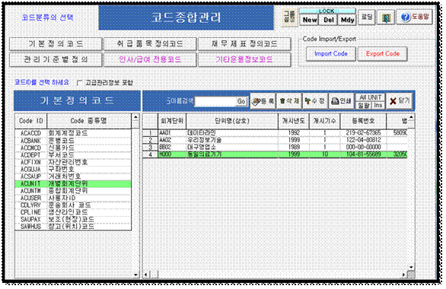This screenshot has height=289, width=446.
Task: Click the grid horizontal scroll-right arrow
Action: click(x=403, y=275)
